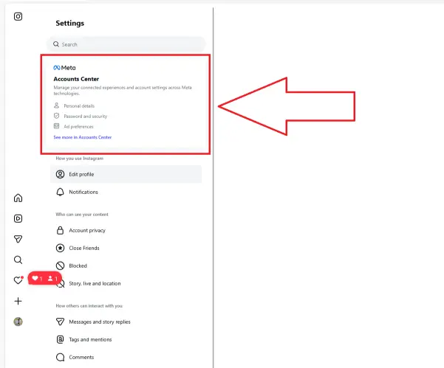Viewport: 444px width, 368px height.
Task: Click the magnifier icon in Settings search
Action: [x=56, y=44]
